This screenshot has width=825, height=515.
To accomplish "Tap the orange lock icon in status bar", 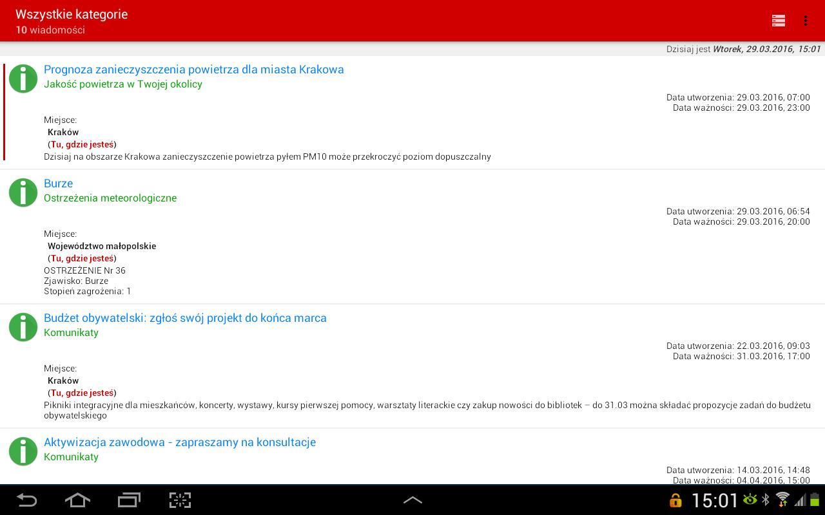I will (675, 500).
